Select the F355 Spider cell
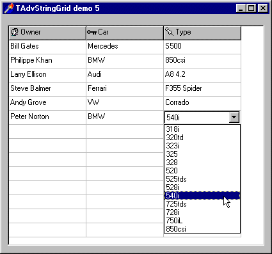The width and height of the screenshot is (272, 254). tap(202, 89)
